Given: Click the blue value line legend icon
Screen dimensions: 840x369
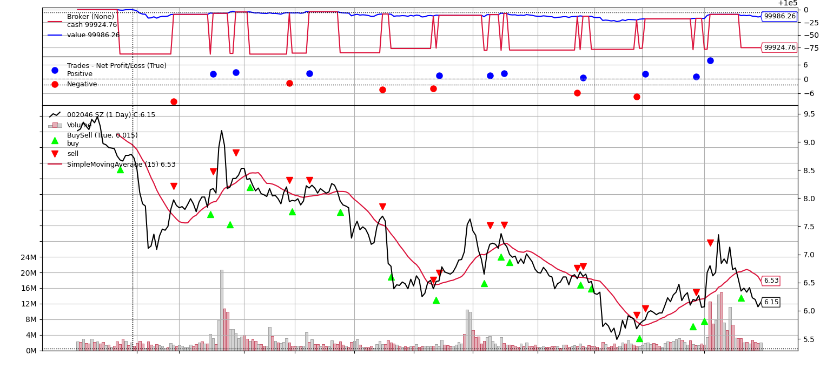Looking at the screenshot, I should click(x=55, y=35).
